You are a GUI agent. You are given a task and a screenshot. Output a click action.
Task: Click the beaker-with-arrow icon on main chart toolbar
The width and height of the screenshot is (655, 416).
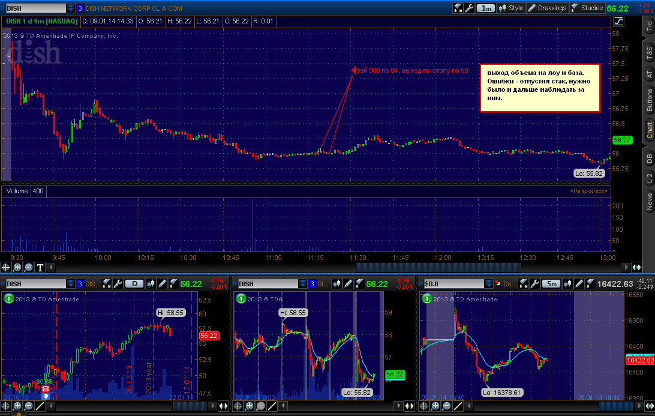(x=458, y=8)
